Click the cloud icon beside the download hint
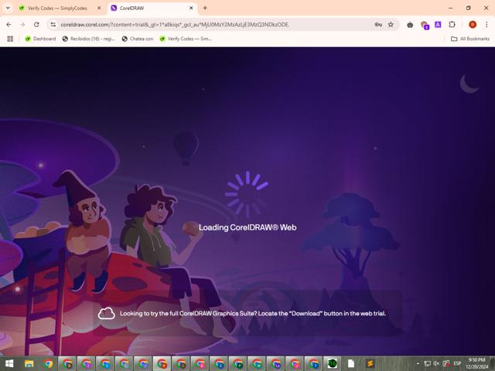Screen dimensions: 495x371 click(107, 314)
